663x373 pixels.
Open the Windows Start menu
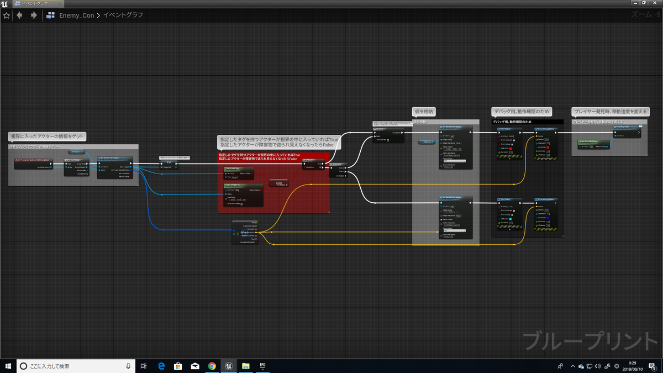click(x=7, y=366)
